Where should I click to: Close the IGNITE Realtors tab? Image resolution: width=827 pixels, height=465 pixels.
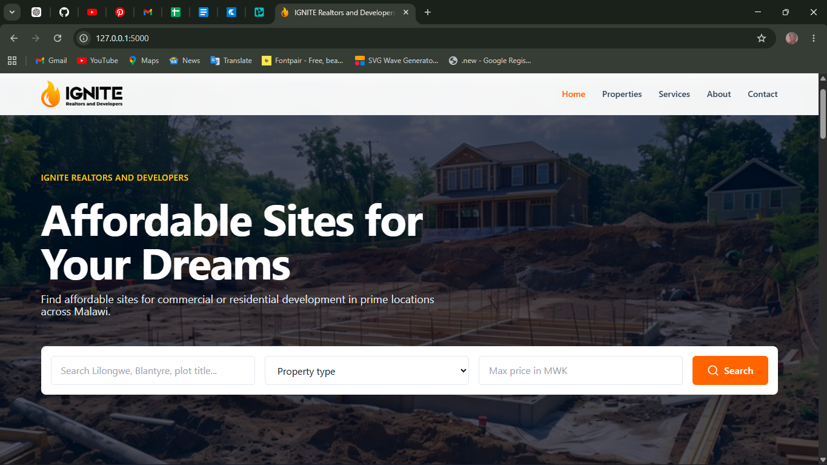[406, 13]
